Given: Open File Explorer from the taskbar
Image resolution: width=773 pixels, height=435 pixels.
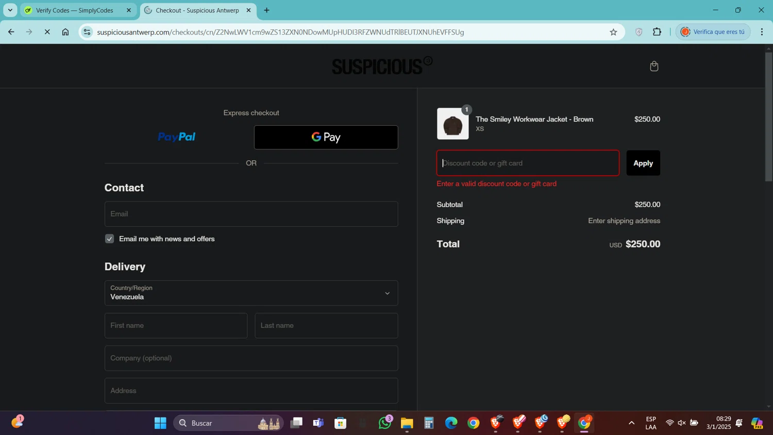Looking at the screenshot, I should coord(407,423).
